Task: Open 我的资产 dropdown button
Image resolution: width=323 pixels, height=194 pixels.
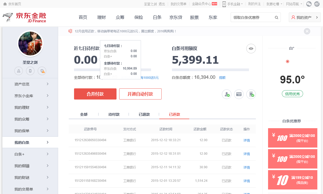Action: click(x=305, y=18)
